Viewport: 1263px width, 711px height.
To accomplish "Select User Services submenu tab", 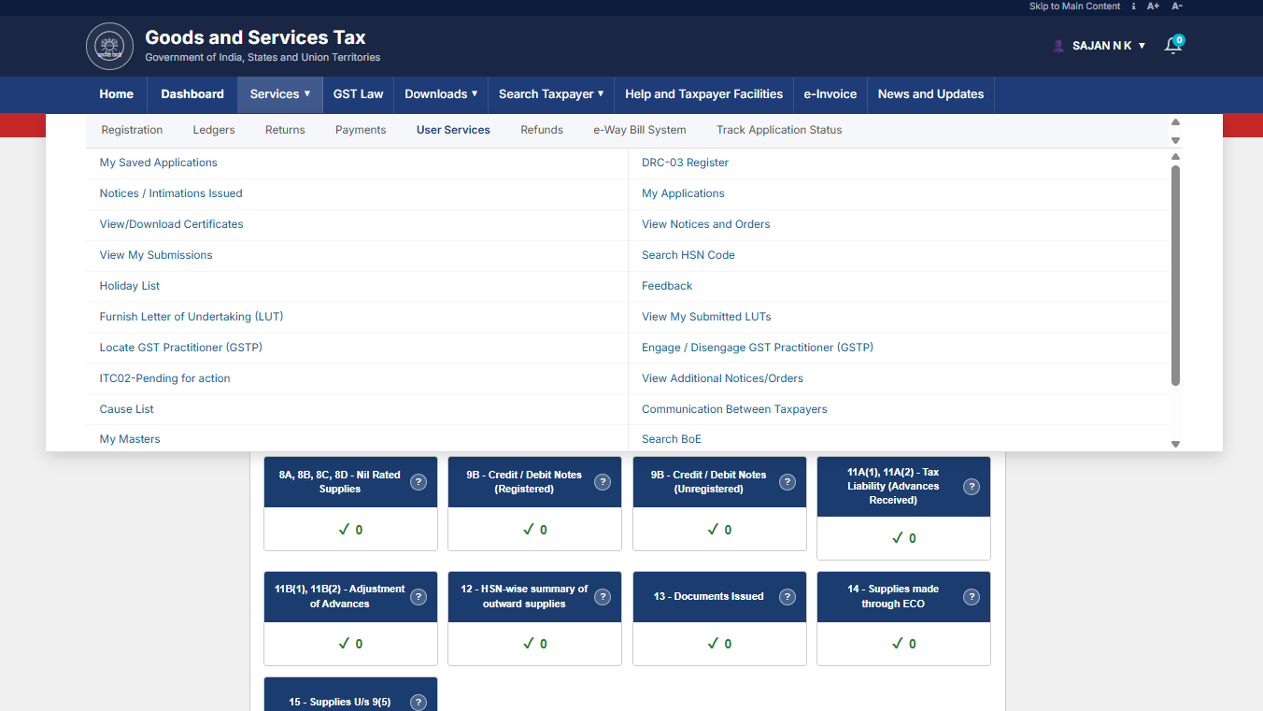I will (x=453, y=130).
